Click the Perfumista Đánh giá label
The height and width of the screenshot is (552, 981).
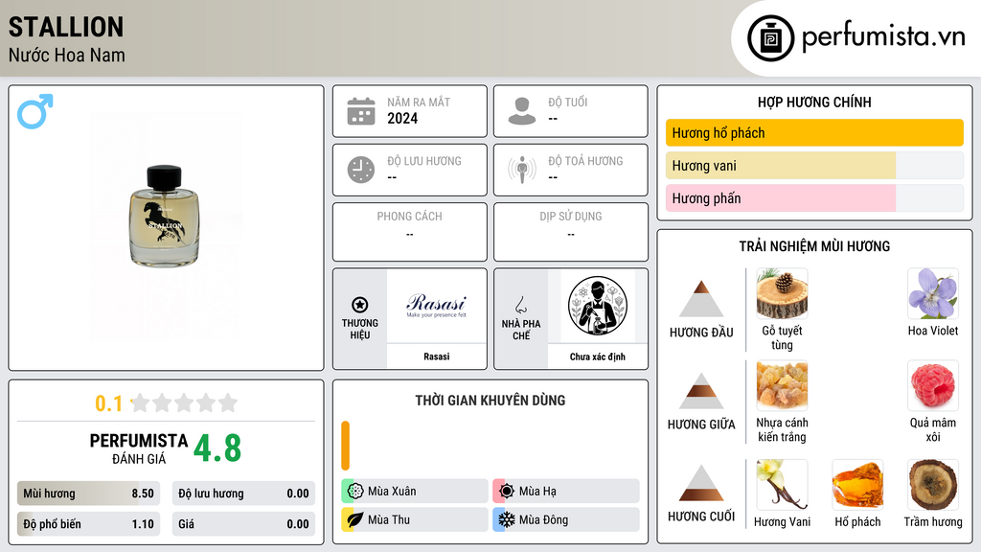139,448
